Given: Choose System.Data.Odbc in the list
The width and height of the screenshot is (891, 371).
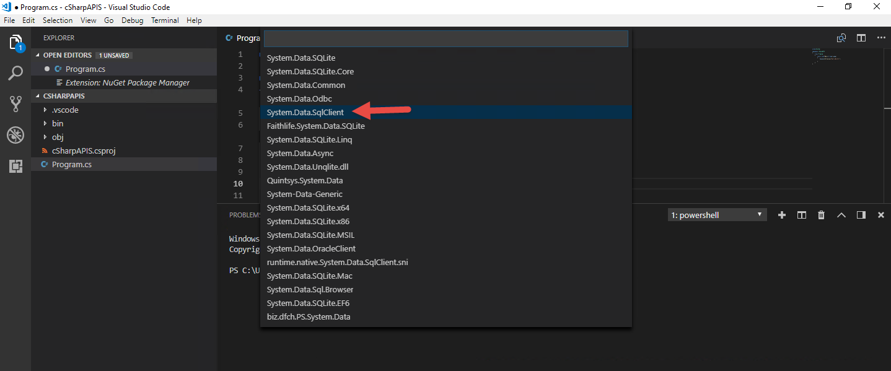Looking at the screenshot, I should pos(446,98).
